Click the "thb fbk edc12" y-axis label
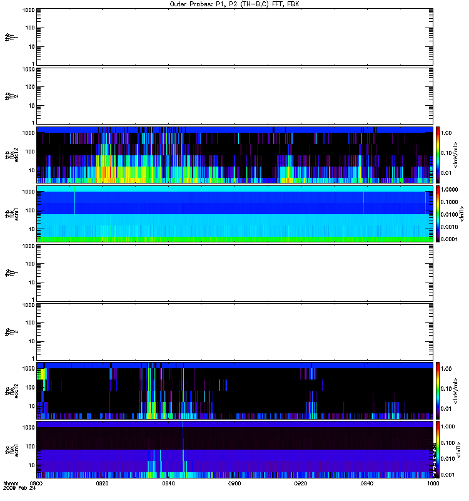The image size is (469, 501). [x=11, y=155]
